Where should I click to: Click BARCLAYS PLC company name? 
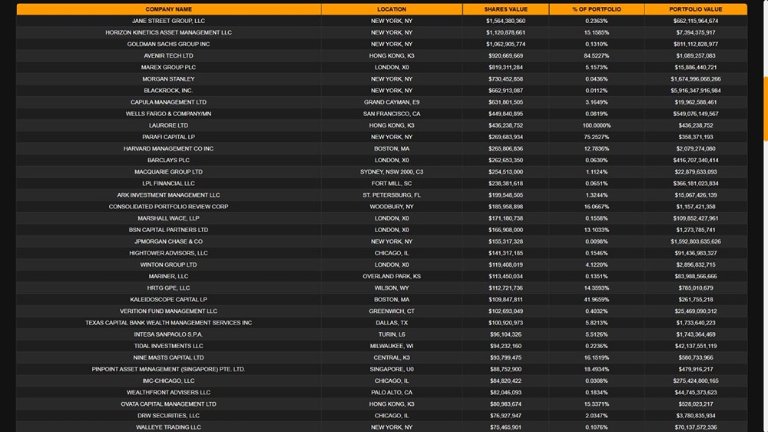(x=168, y=161)
